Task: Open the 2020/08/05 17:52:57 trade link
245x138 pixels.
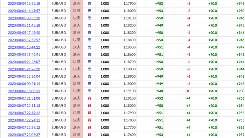Action: 24,40
